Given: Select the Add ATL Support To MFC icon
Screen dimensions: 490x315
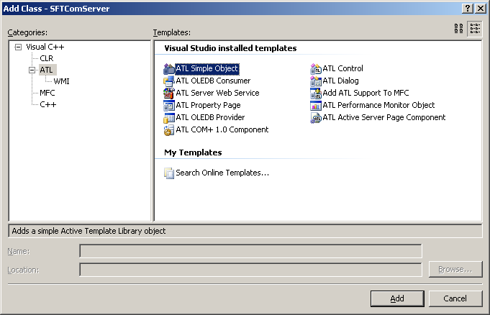Looking at the screenshot, I should point(316,93).
